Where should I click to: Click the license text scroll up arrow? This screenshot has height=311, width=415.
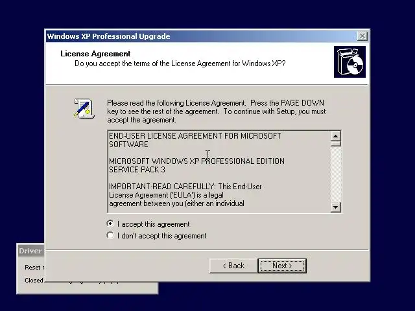(336, 136)
